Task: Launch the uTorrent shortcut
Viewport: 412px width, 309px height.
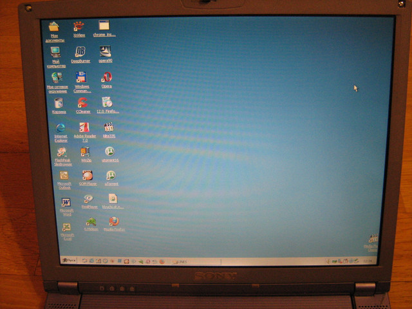Action: click(111, 175)
